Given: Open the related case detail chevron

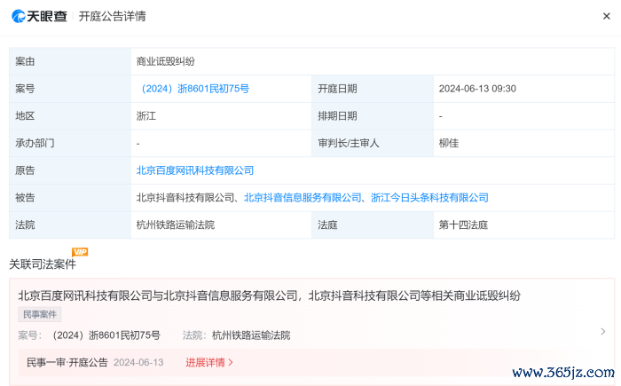Looking at the screenshot, I should (x=603, y=331).
